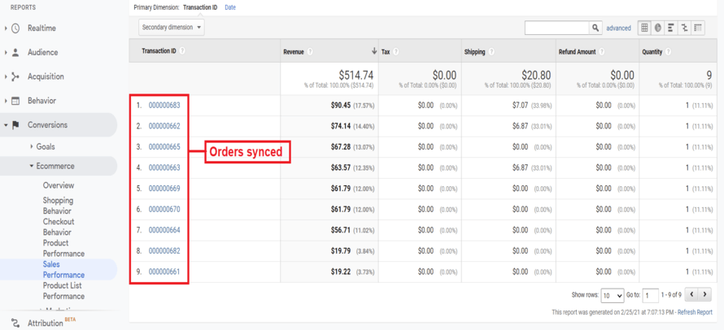Image resolution: width=724 pixels, height=330 pixels.
Task: Expand the Acquisition section arrow
Action: click(x=6, y=76)
